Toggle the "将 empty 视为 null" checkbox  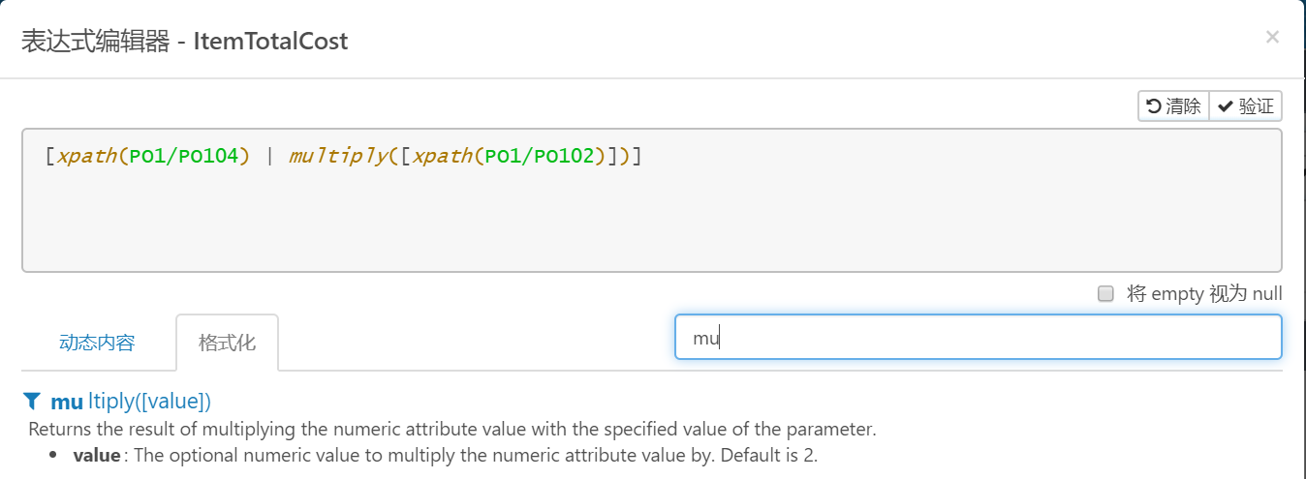[x=1105, y=293]
